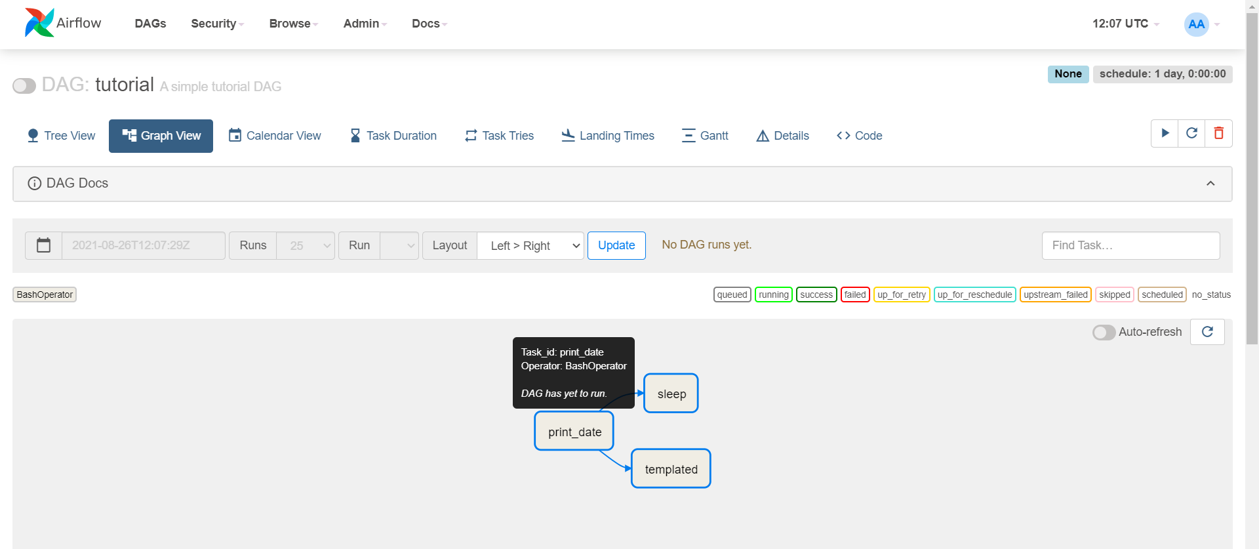Go to DAGs in navigation bar

coord(150,24)
